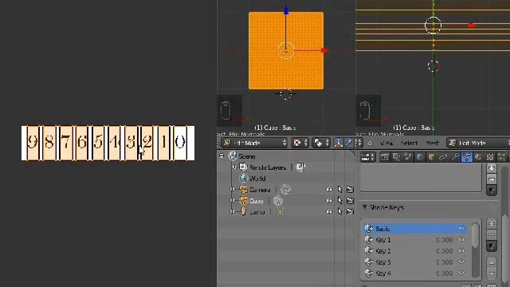Click the lamp data icon beside Lamp

tap(280, 212)
